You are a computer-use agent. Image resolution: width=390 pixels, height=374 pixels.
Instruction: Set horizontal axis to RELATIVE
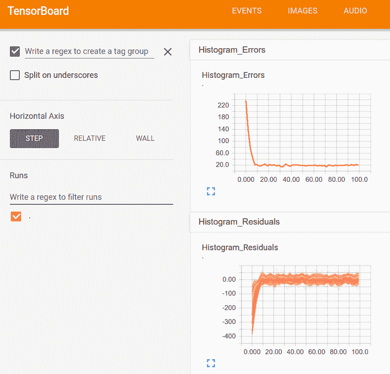point(90,139)
